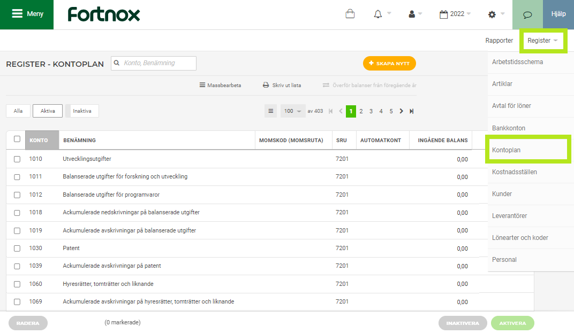
Task: Tick the checkbox for Patent account 1030
Action: tap(17, 248)
